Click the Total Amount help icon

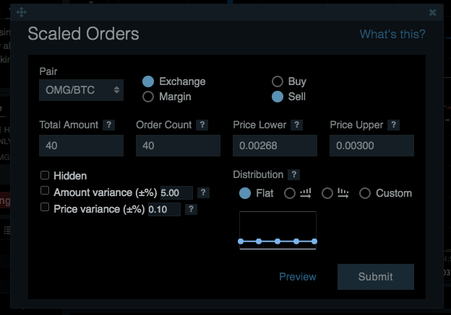tap(108, 125)
